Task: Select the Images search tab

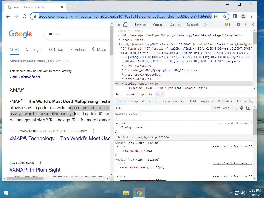Action: 34,49
